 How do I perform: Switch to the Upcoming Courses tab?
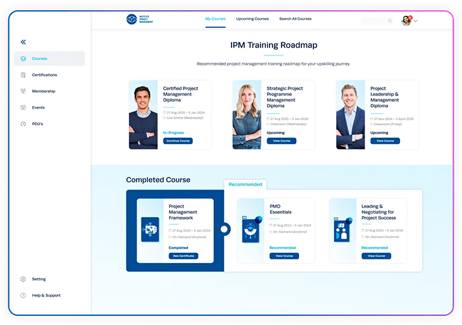(253, 19)
